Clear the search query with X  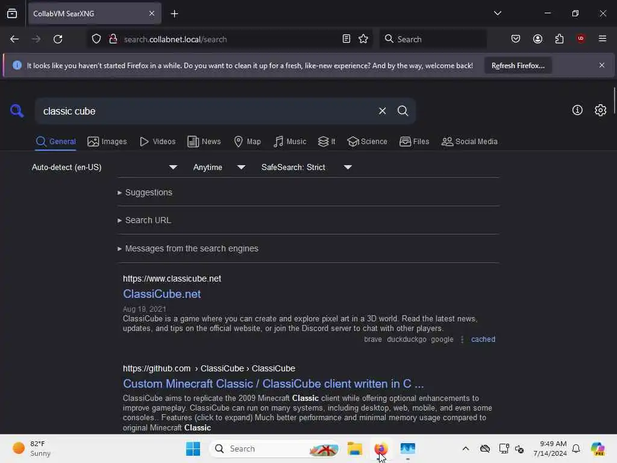point(382,111)
